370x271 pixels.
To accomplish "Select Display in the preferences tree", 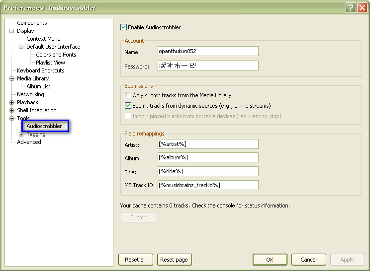I will pos(25,31).
